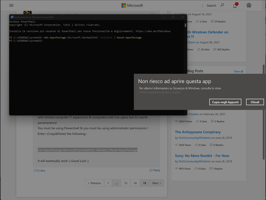The width and height of the screenshot is (266, 200).
Task: Click Copia negli Appunti button
Action: (x=225, y=102)
